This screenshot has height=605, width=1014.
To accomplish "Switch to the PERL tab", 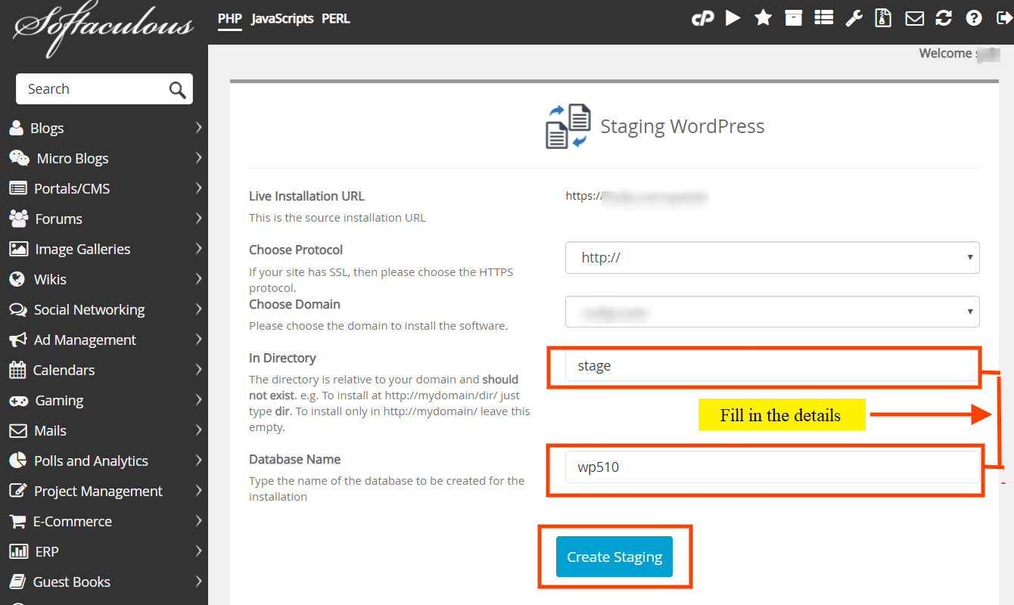I will click(x=336, y=18).
